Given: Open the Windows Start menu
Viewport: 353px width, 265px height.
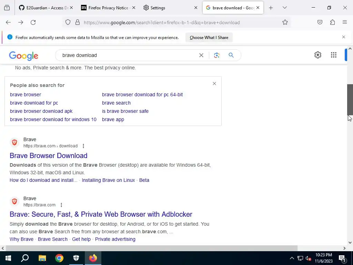Looking at the screenshot, I should coord(8,258).
